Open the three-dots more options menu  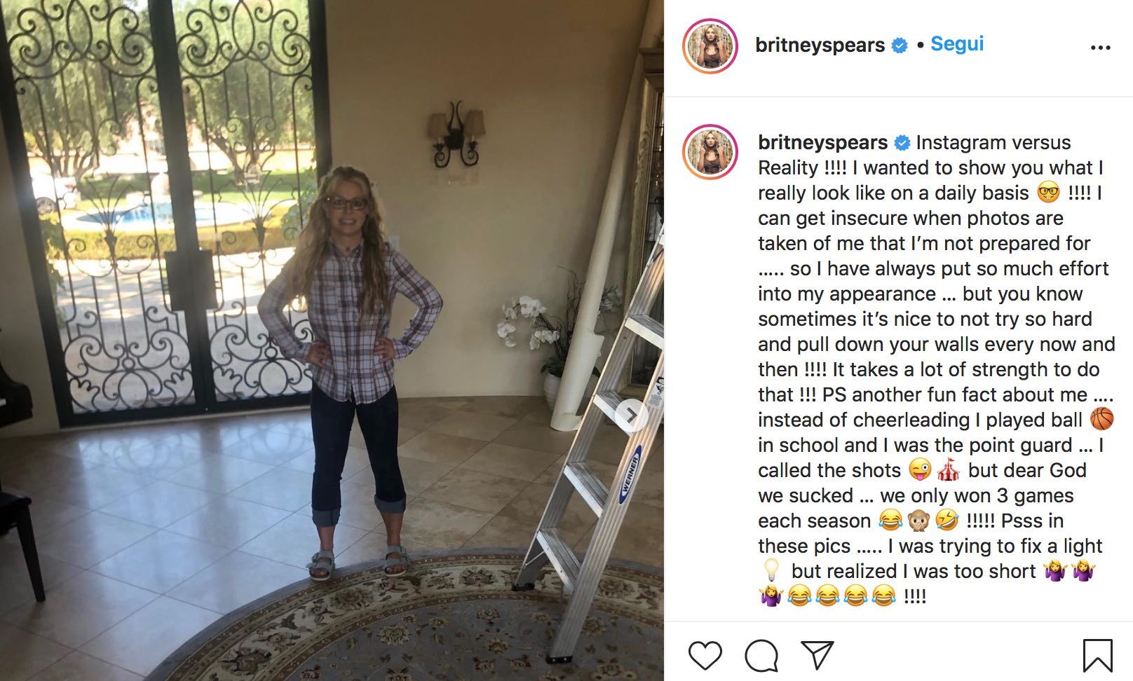point(1101,47)
